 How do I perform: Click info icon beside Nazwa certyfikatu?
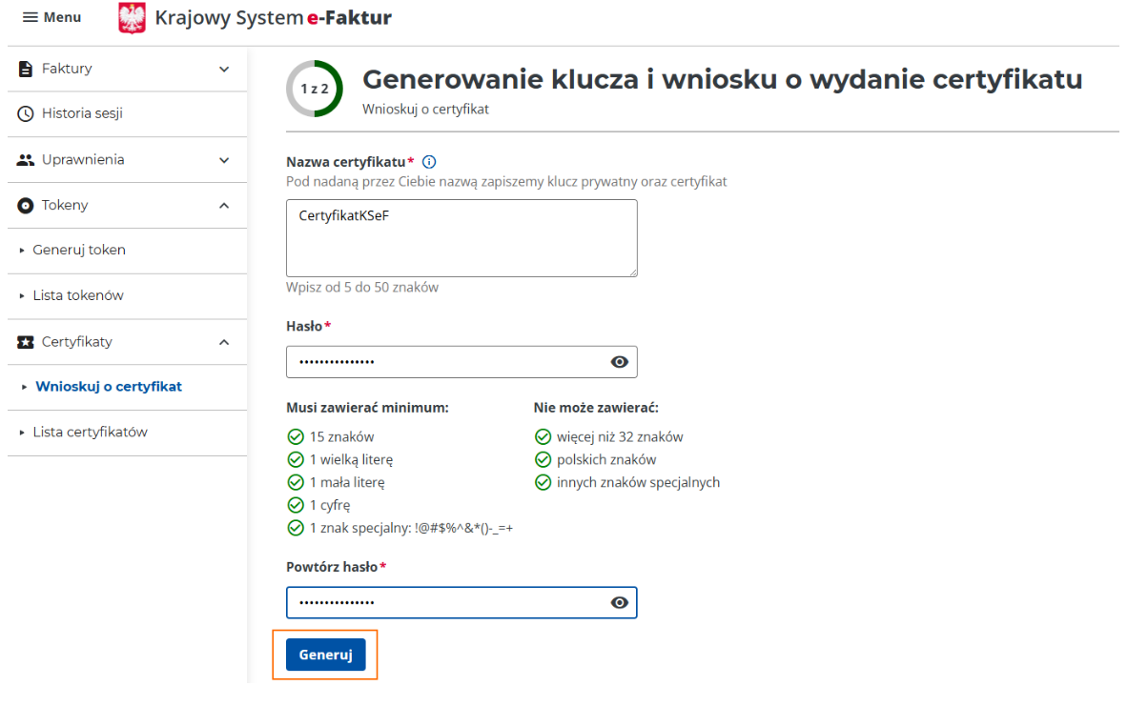429,162
